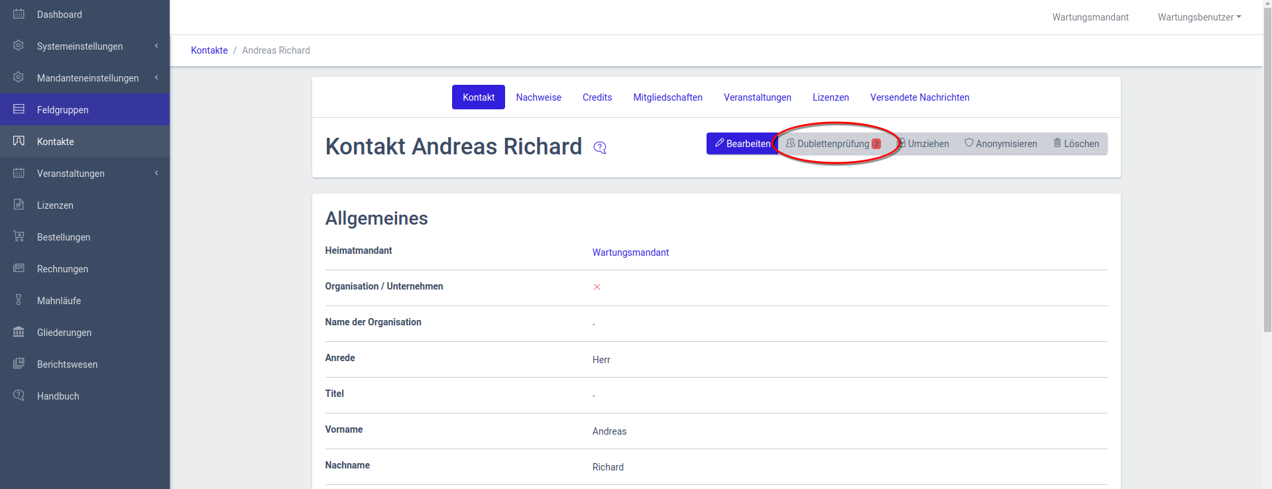1272x489 pixels.
Task: Click the Dashboard calendar icon in sidebar
Action: 19,14
